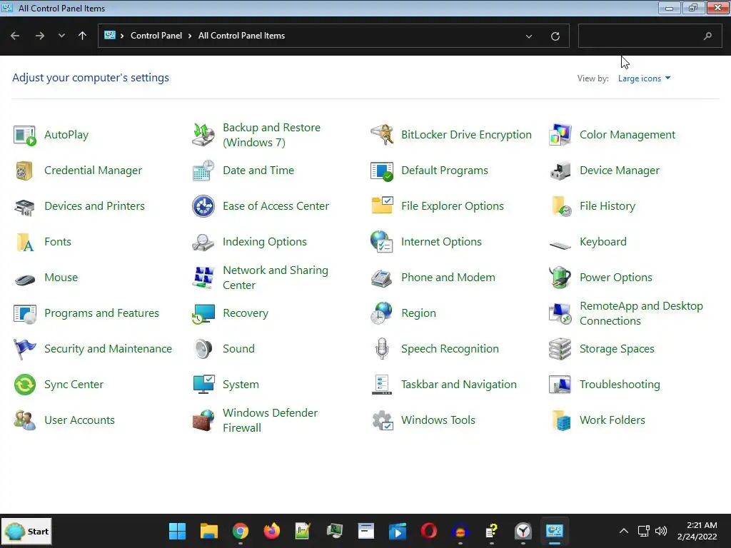
Task: Click the Default Programs icon
Action: pyautogui.click(x=382, y=171)
